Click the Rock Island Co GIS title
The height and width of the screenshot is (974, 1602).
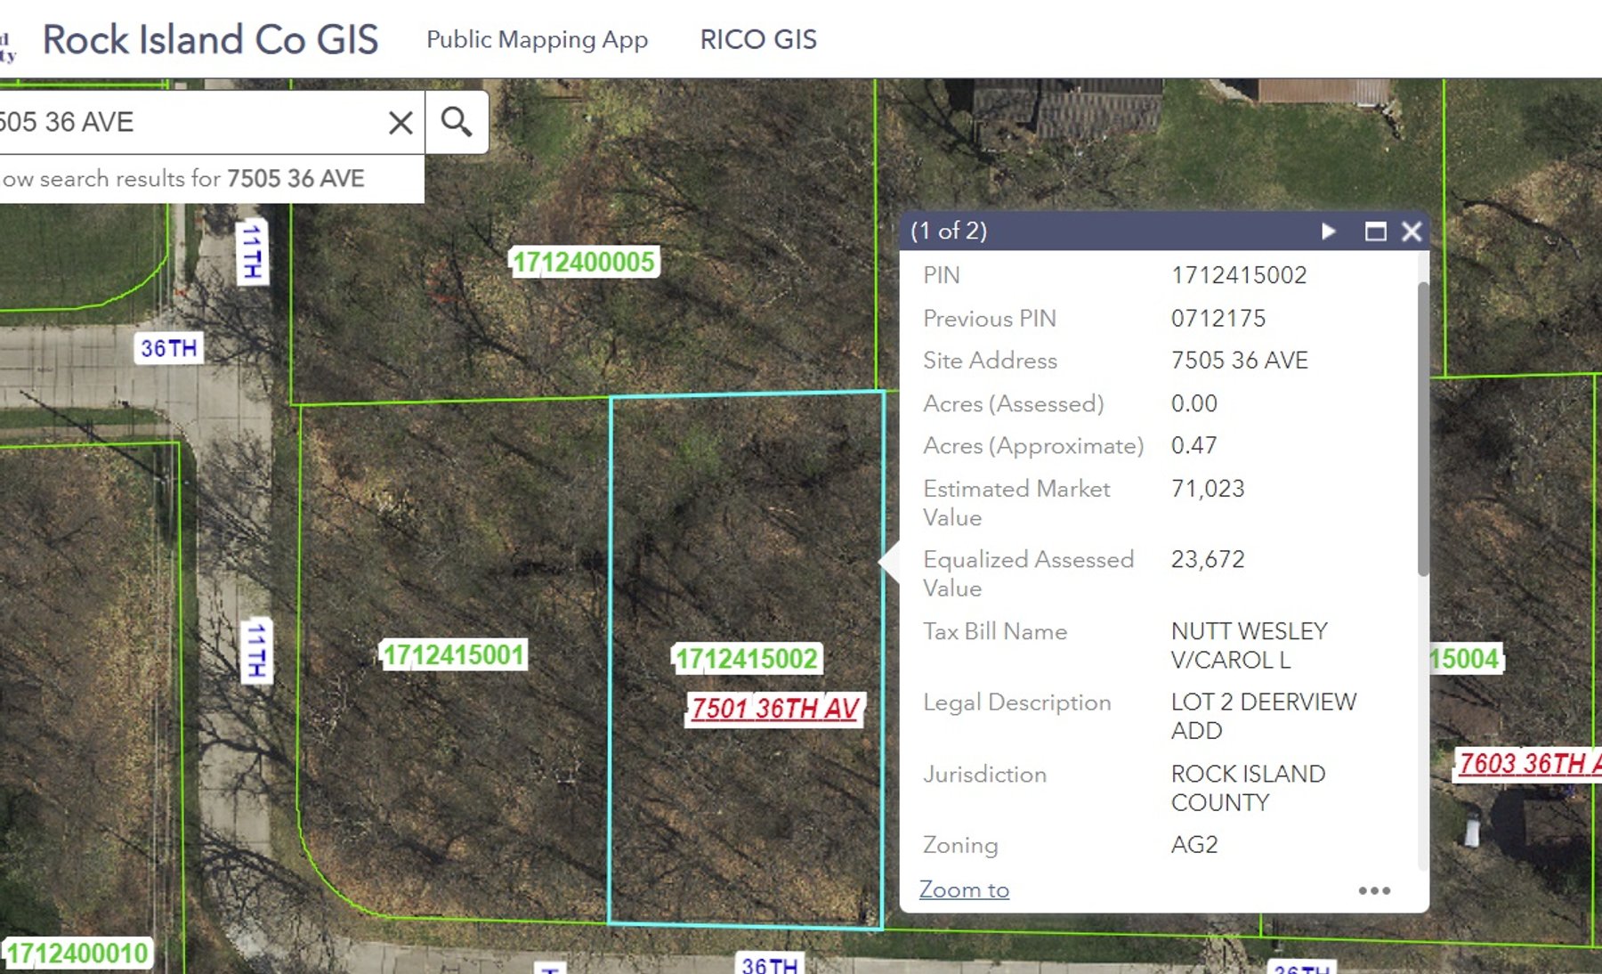(x=210, y=39)
